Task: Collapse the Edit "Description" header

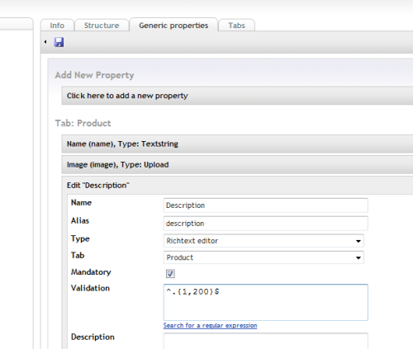Action: (237, 186)
